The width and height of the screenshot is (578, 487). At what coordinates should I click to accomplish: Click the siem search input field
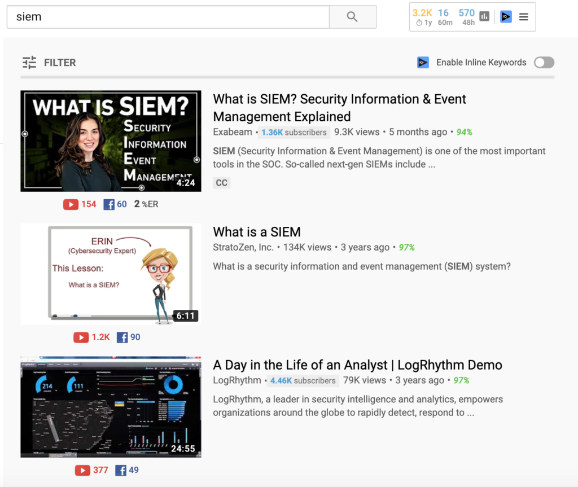pos(168,17)
